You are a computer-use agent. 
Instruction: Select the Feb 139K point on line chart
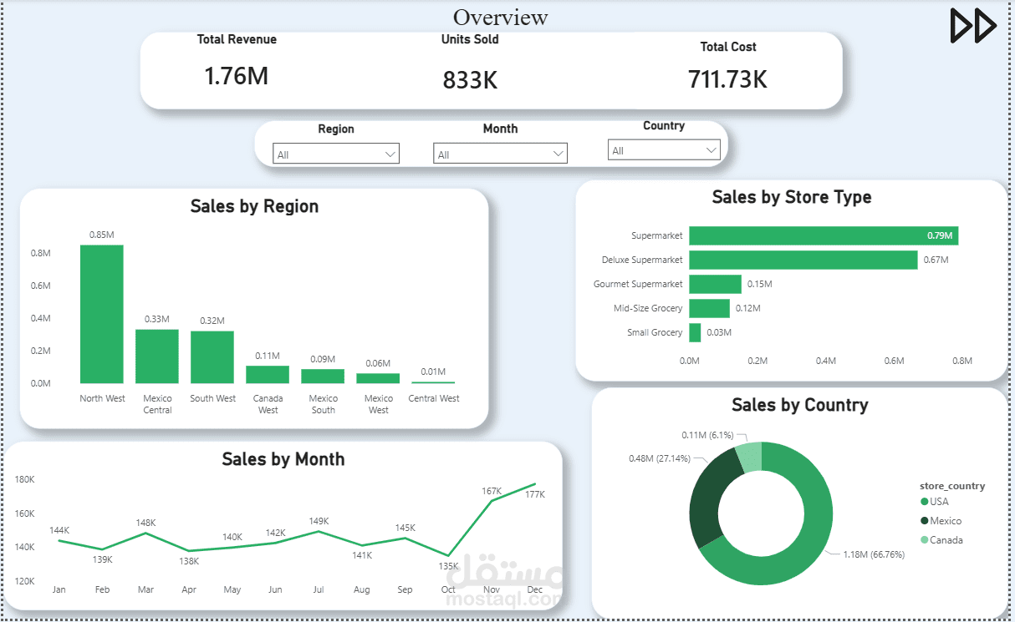tap(102, 549)
